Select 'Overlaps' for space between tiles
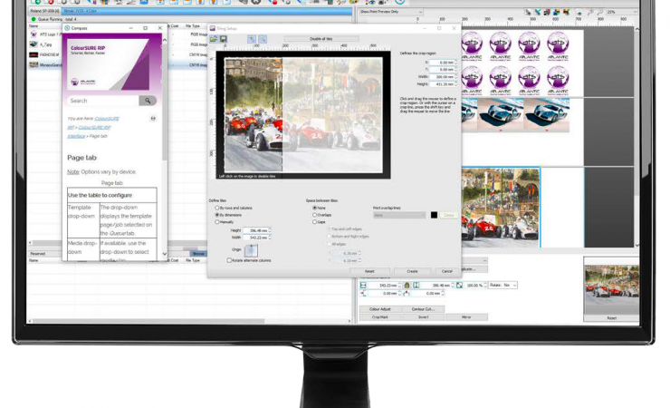Viewport: 670px width, 408px height. [313, 215]
